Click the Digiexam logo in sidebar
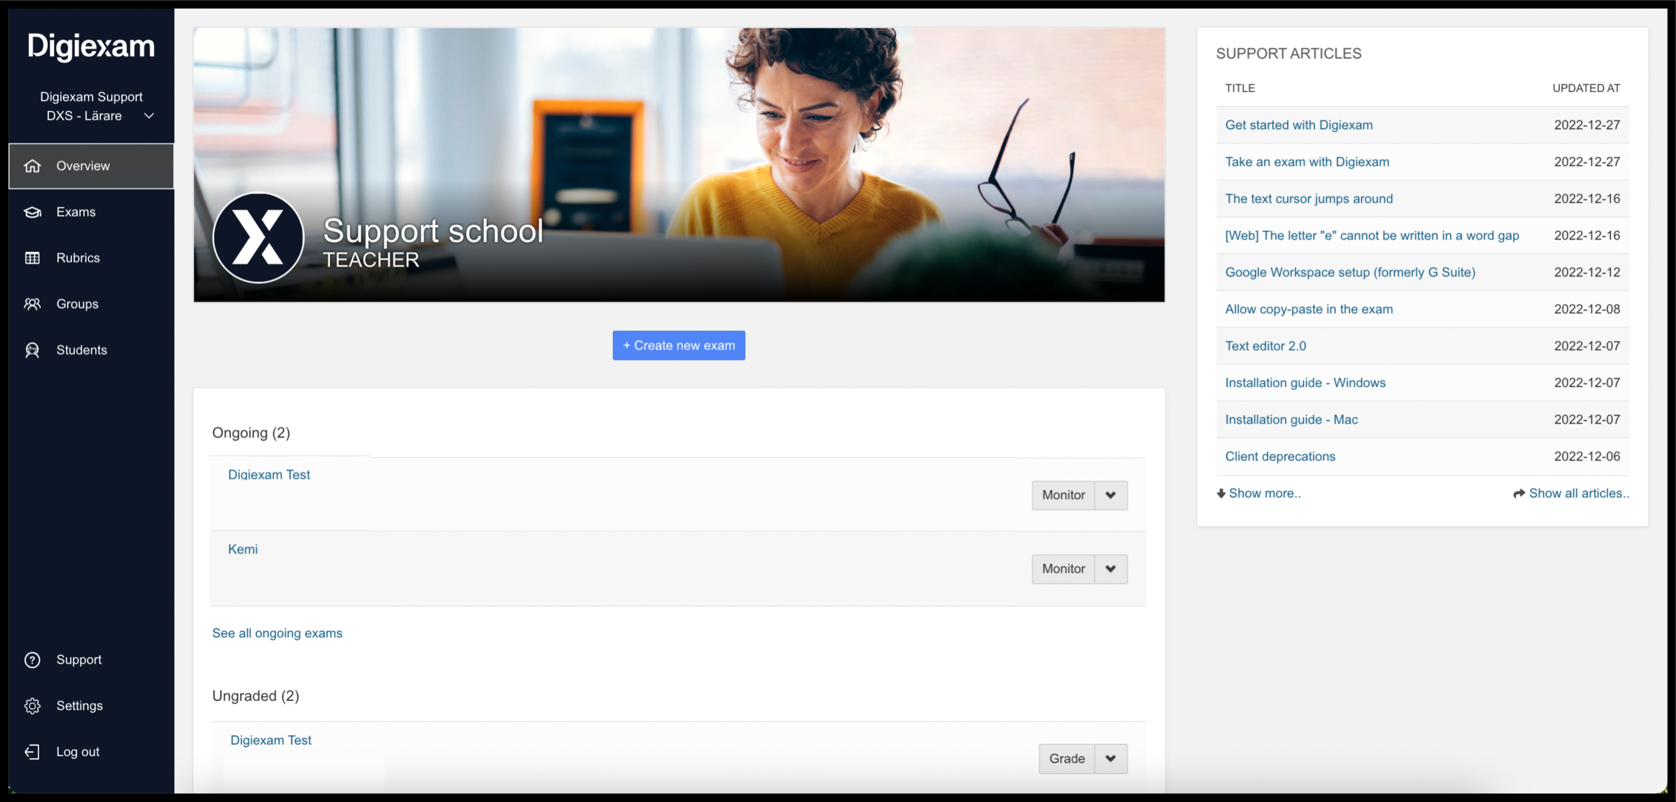Image resolution: width=1676 pixels, height=802 pixels. point(91,46)
